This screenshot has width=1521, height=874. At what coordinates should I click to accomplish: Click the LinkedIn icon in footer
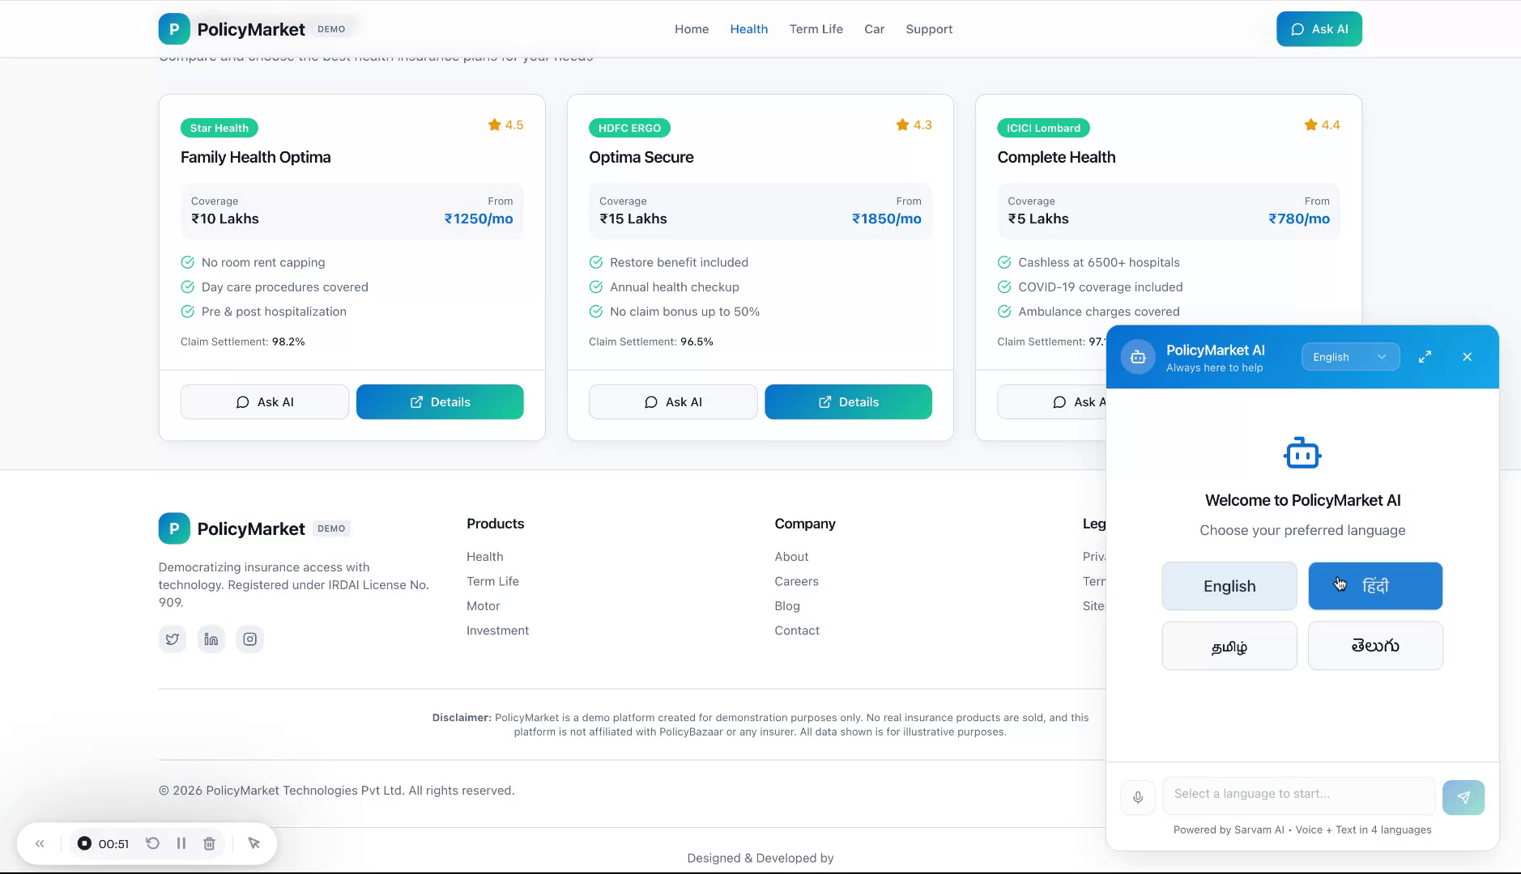click(x=211, y=639)
